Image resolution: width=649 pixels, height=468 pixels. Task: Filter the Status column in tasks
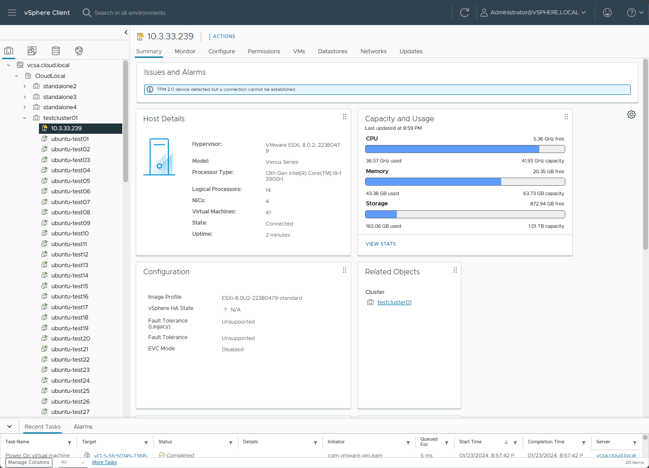pyautogui.click(x=231, y=442)
